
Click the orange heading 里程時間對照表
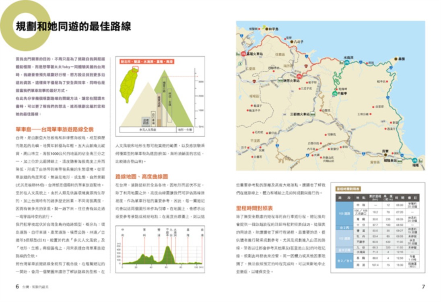[x=254, y=208]
